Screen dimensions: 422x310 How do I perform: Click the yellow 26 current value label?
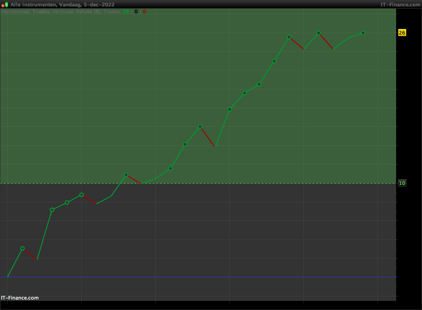[x=402, y=33]
